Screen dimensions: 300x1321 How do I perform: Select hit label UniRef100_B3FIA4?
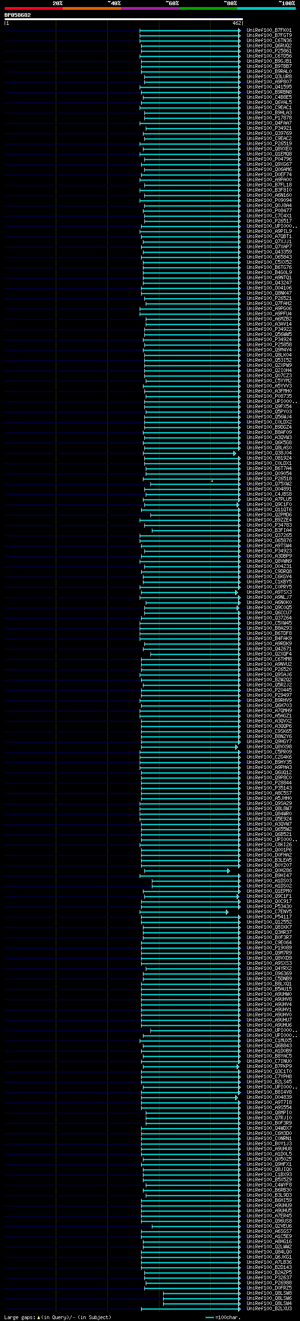coord(269,530)
